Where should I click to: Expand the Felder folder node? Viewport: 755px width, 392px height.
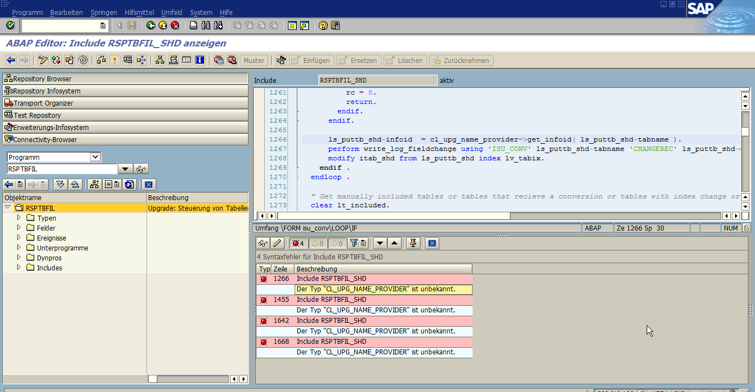point(19,228)
